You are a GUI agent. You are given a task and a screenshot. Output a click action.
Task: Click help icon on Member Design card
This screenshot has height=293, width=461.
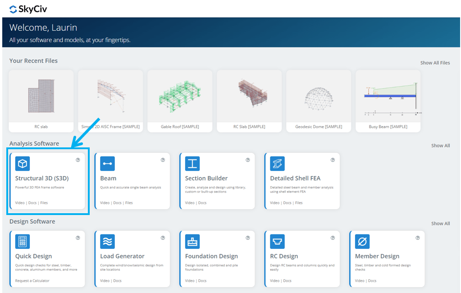pyautogui.click(x=418, y=238)
